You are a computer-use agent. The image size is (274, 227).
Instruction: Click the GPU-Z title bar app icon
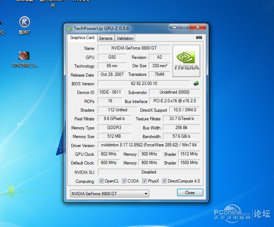69,29
